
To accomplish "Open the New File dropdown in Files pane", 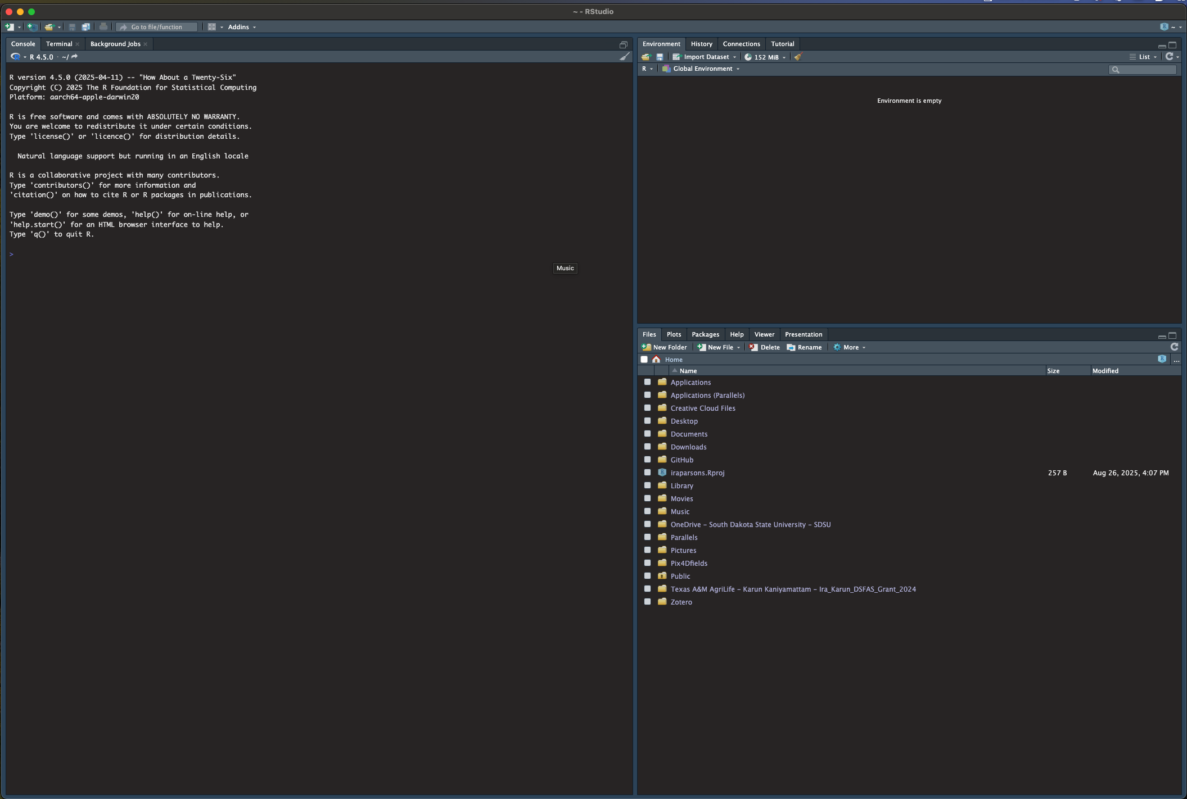I will click(719, 347).
